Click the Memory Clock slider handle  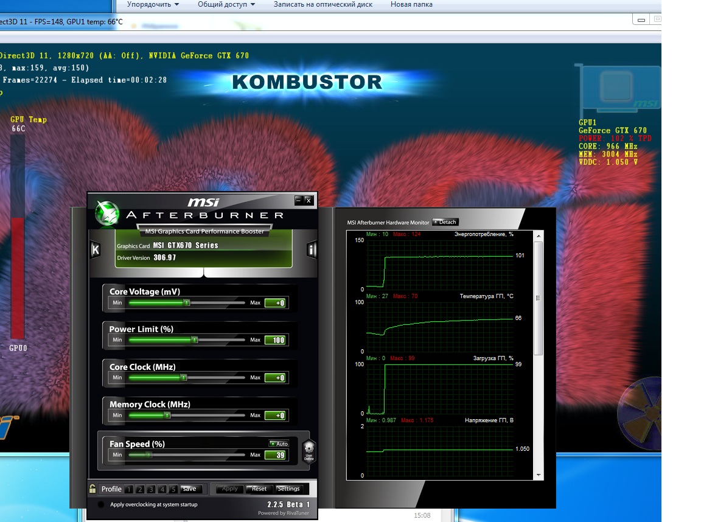pos(167,415)
